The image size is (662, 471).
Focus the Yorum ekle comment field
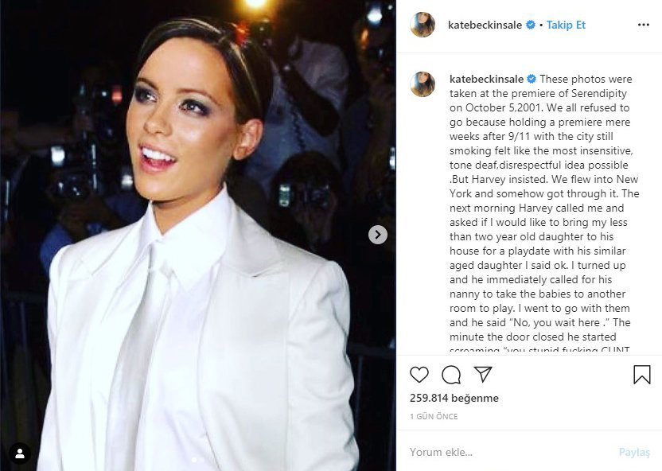[x=508, y=452]
